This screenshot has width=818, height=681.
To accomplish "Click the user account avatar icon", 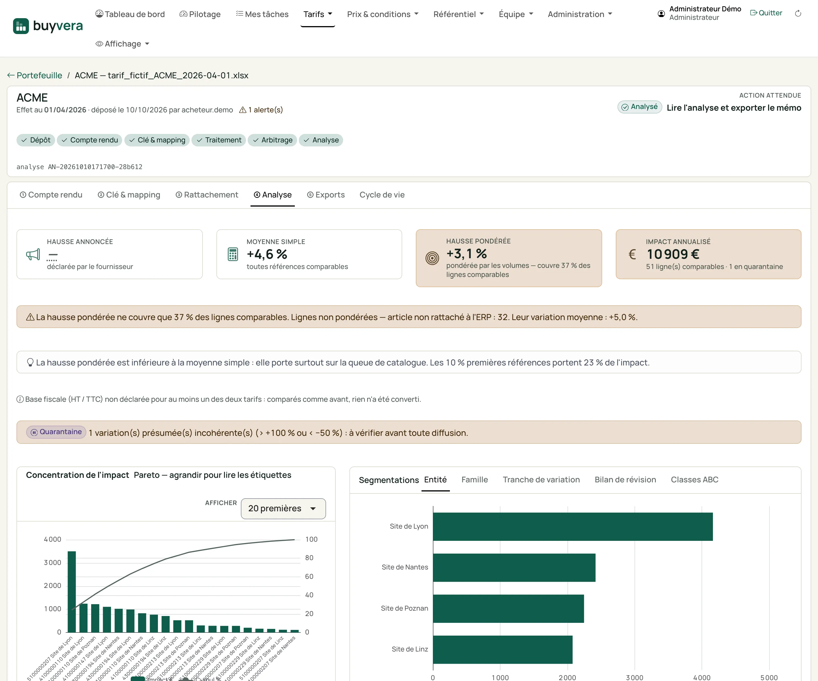I will [661, 14].
